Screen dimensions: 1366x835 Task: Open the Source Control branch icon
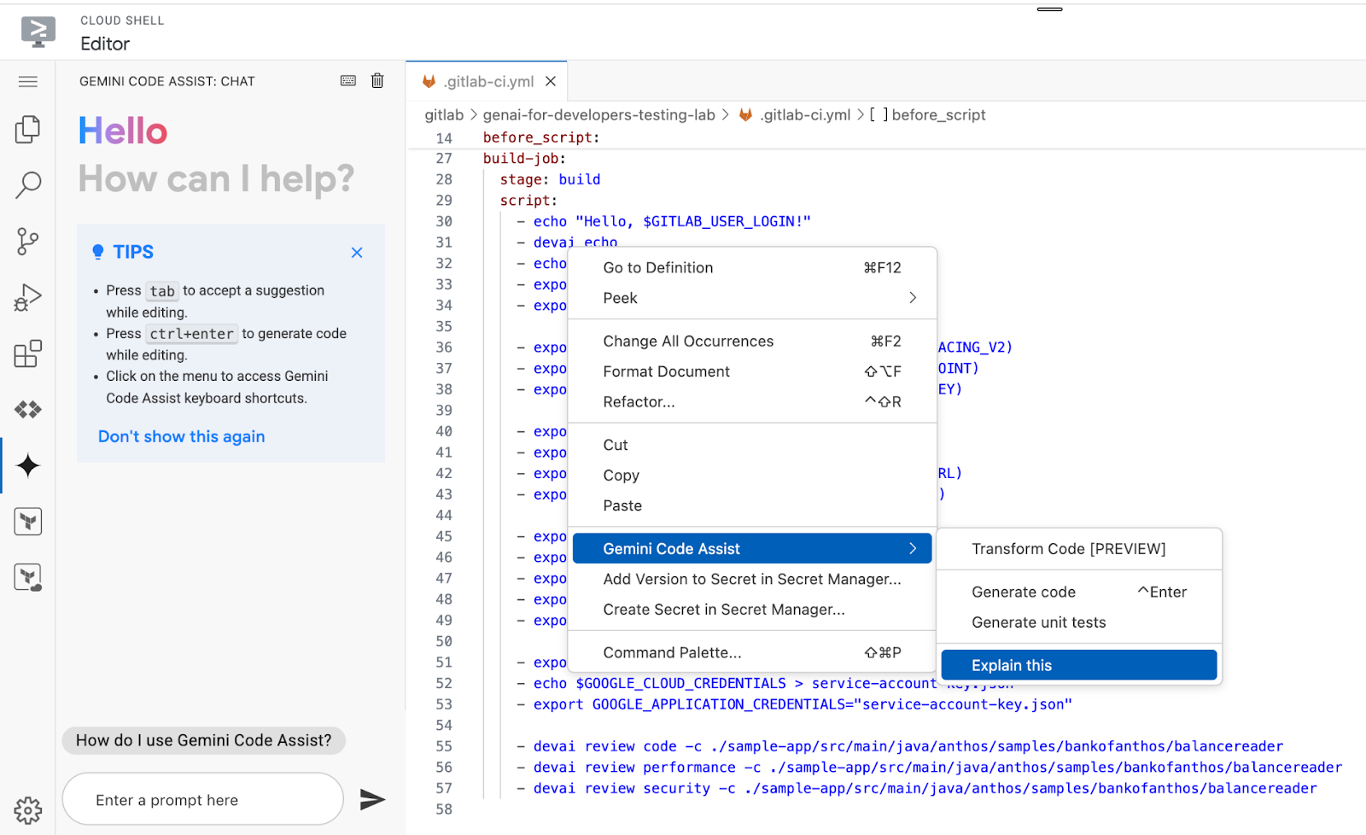[x=28, y=242]
